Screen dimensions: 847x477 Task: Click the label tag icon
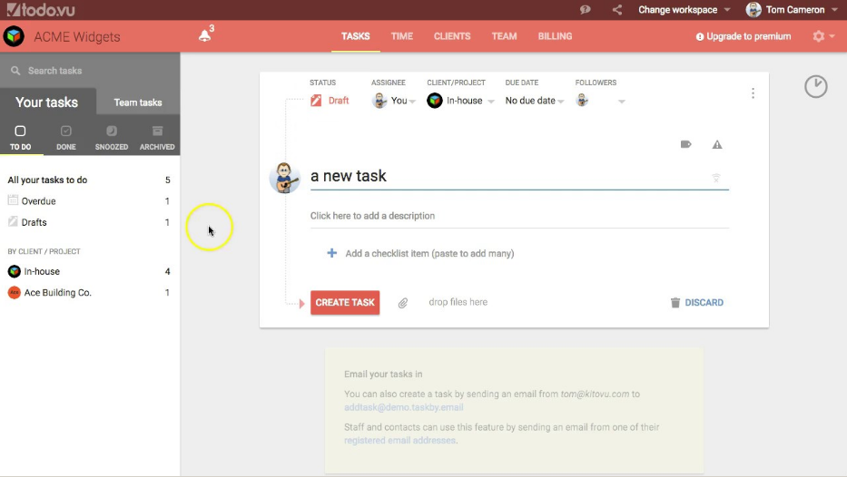point(686,144)
